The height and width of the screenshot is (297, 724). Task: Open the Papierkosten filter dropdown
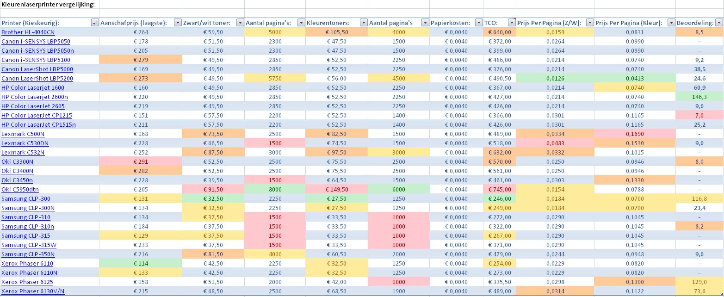[478, 23]
